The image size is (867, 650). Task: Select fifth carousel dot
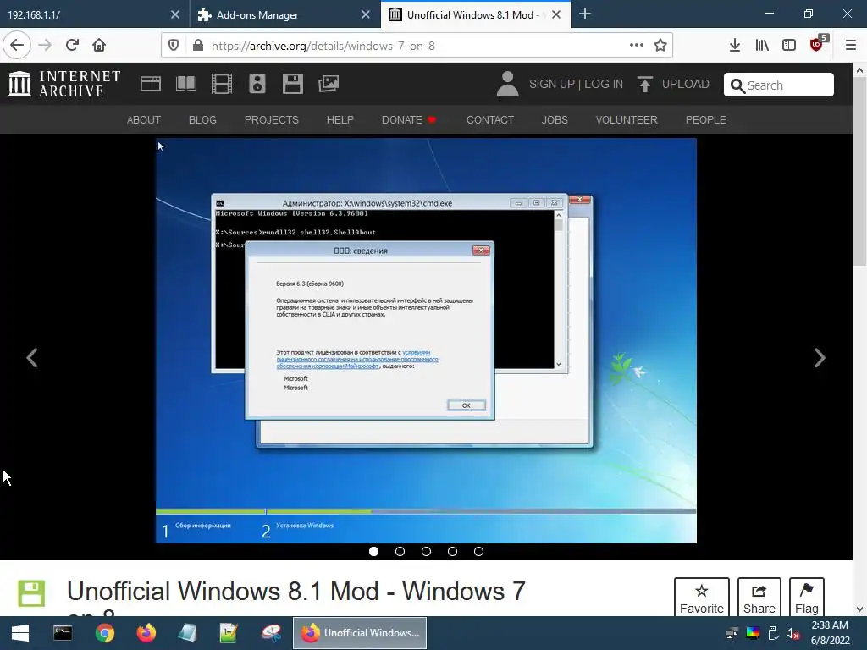(479, 551)
